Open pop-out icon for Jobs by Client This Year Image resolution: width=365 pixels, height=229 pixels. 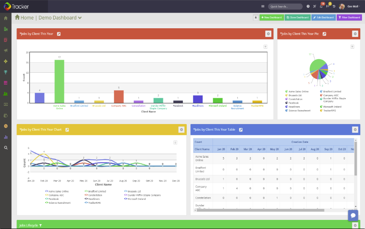(59, 34)
